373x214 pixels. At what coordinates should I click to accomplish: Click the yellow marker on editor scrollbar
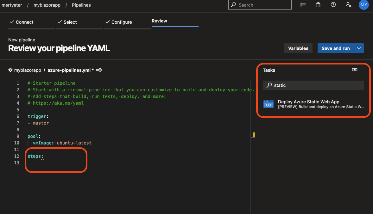pyautogui.click(x=254, y=135)
